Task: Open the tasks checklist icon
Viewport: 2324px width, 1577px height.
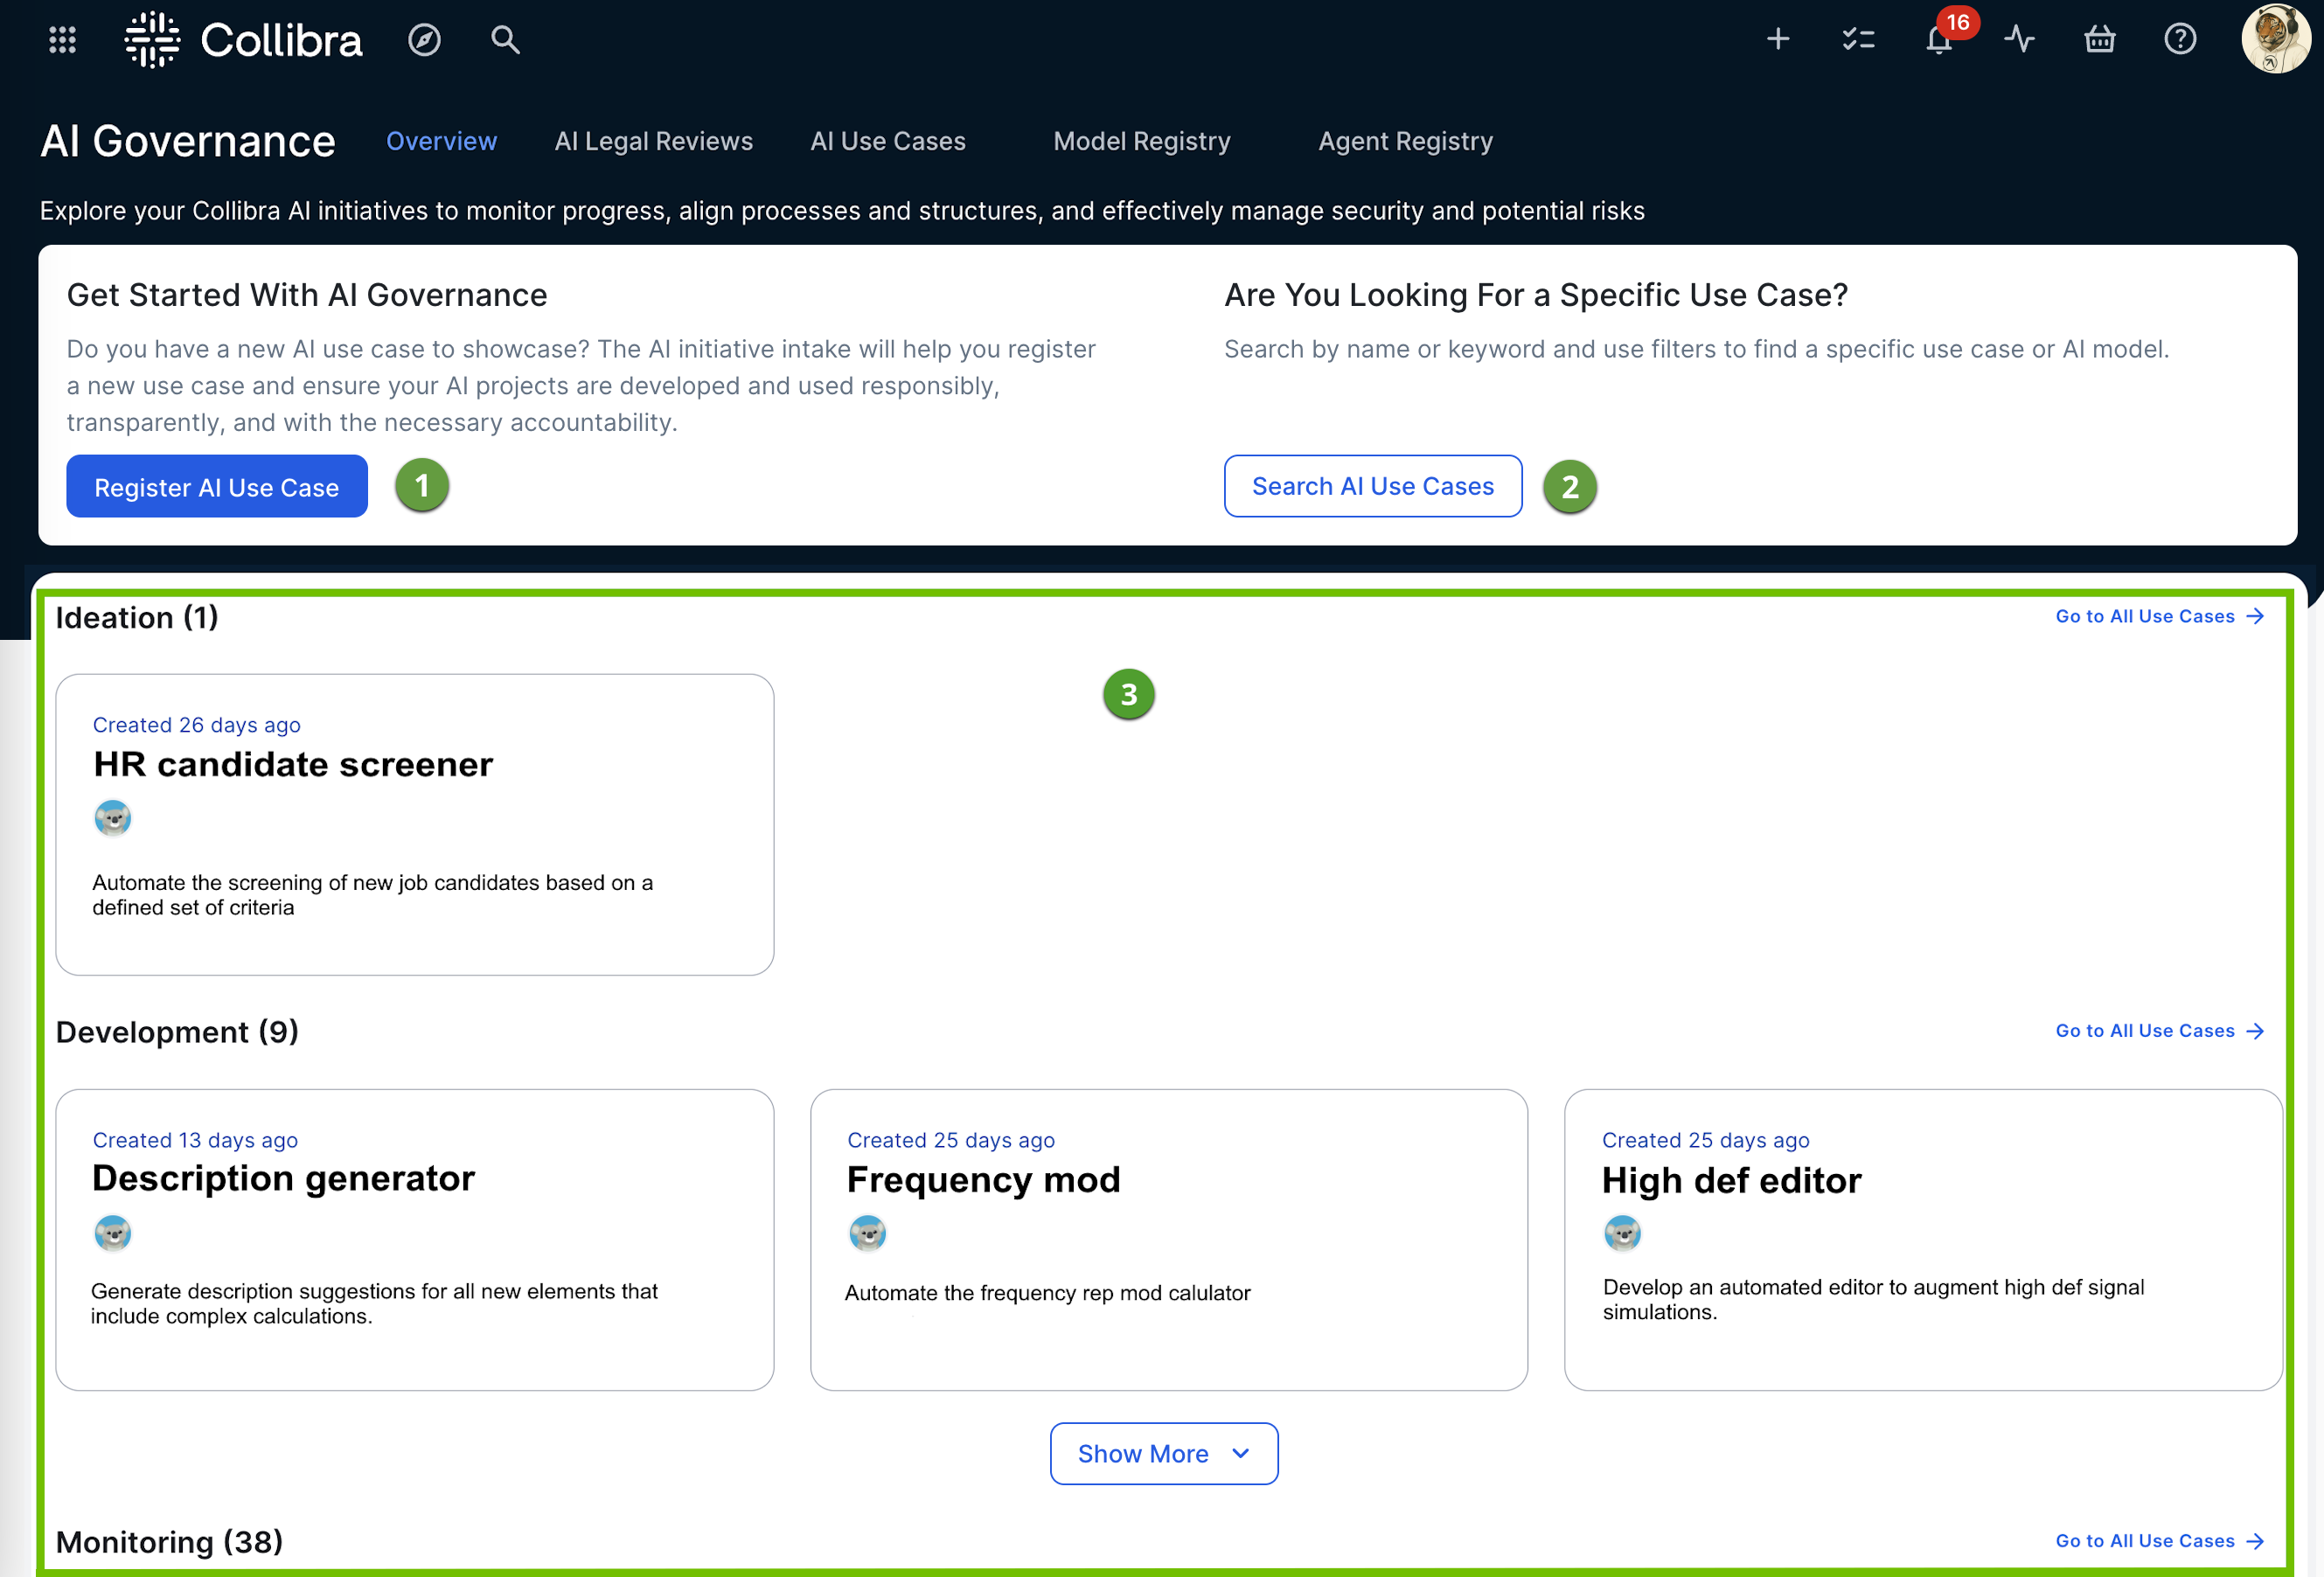Action: tap(1858, 40)
